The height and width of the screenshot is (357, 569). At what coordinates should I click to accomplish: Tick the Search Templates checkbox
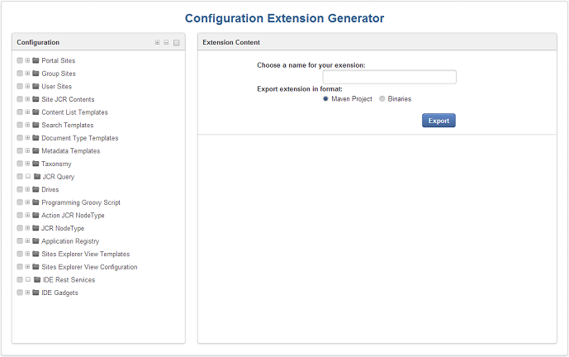point(20,125)
